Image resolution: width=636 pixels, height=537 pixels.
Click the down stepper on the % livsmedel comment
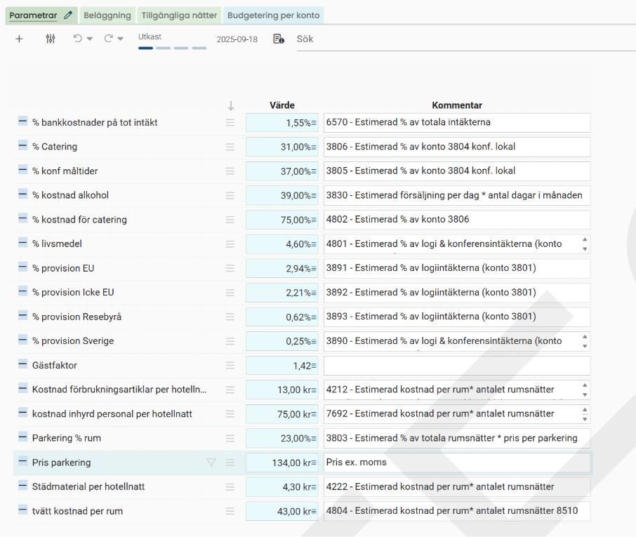click(585, 248)
